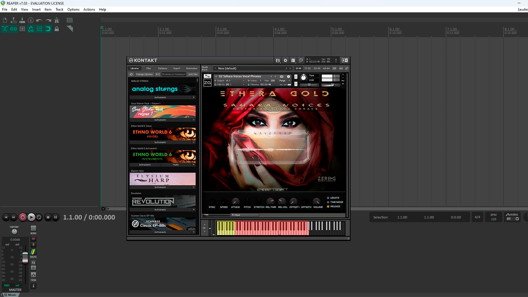Screen dimensions: 528x297
Task: Click Manage Libraries button
Action: 144,74
